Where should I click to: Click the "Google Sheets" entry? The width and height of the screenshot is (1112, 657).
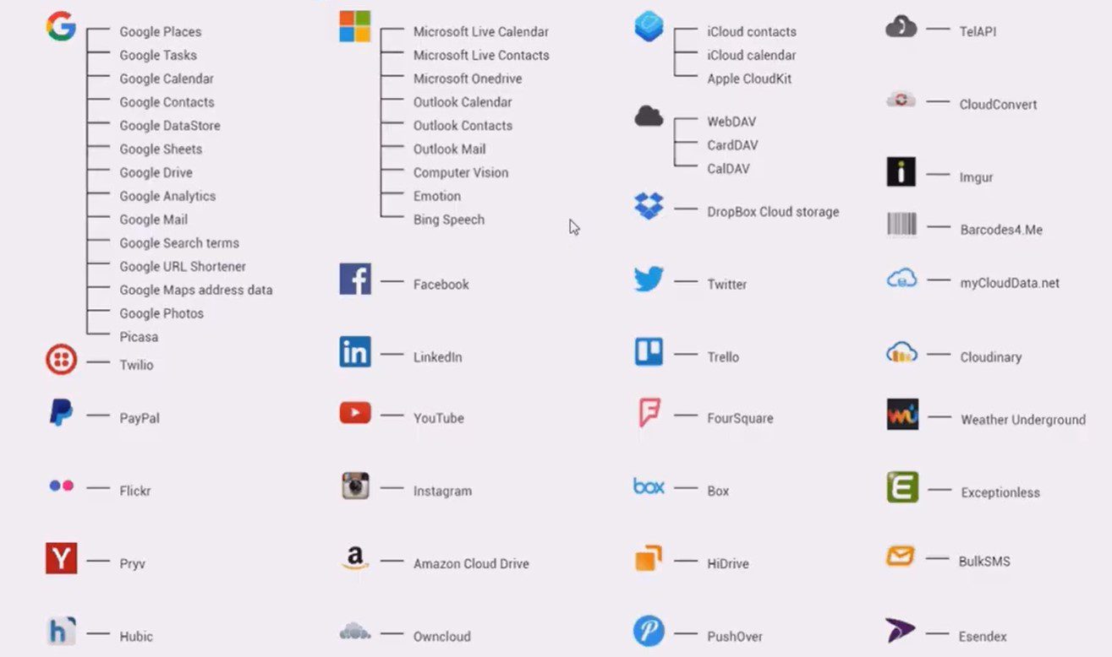(161, 149)
